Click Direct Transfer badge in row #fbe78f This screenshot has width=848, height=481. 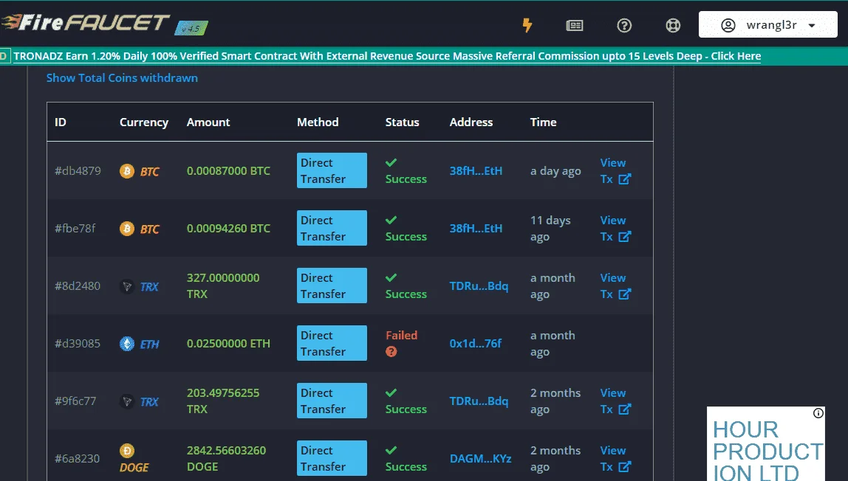332,228
